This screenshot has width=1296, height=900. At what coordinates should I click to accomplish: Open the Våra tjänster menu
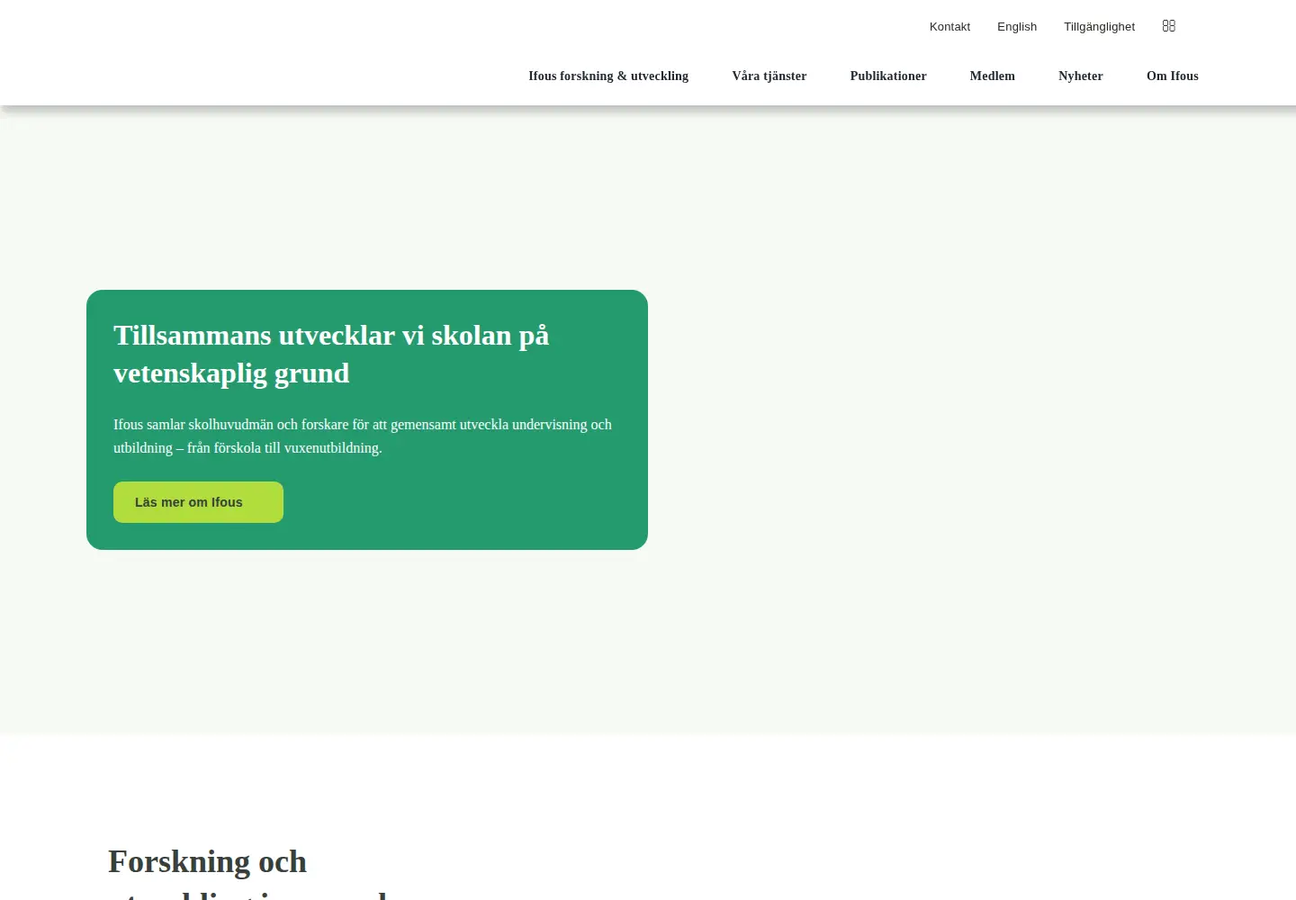(x=769, y=76)
